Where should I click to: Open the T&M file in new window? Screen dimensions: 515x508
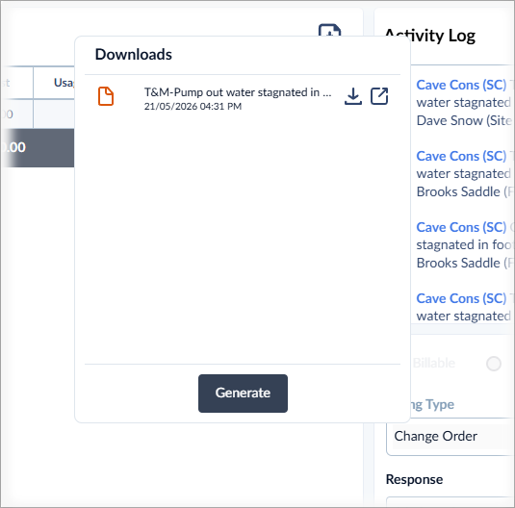[379, 96]
